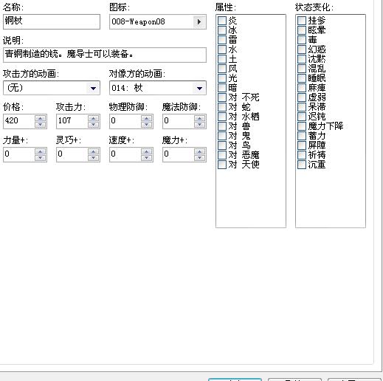
Task: Open the 图标 icon picker arrow button
Action: pyautogui.click(x=199, y=21)
